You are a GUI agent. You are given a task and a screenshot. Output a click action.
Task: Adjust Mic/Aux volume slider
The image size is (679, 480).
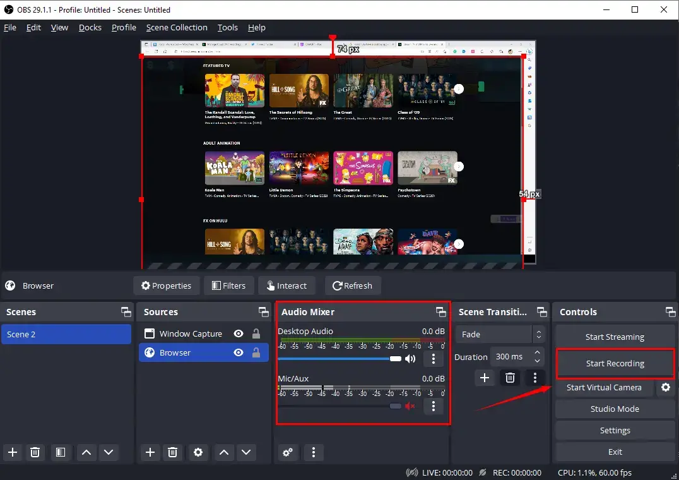(339, 406)
